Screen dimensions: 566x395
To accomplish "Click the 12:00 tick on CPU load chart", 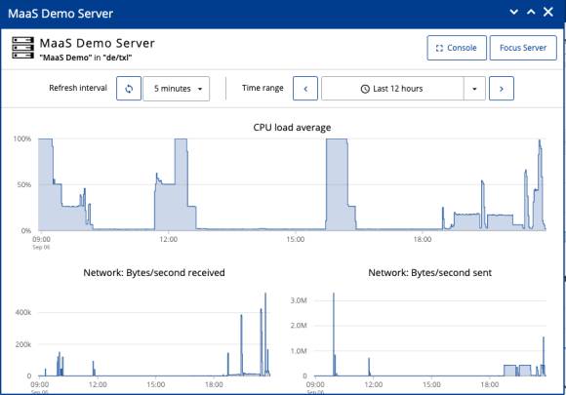I will click(168, 239).
